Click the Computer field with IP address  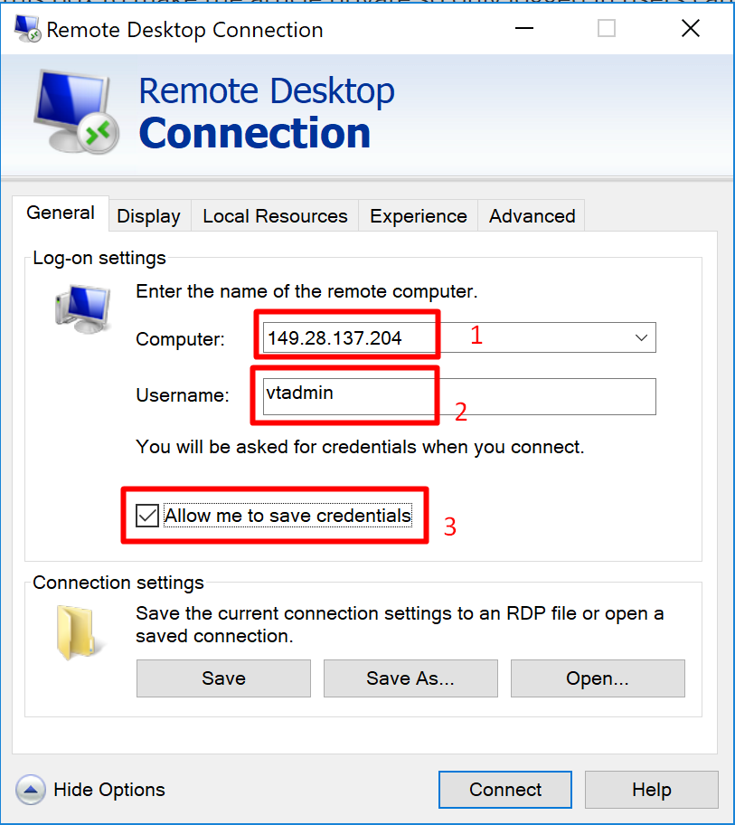point(459,337)
